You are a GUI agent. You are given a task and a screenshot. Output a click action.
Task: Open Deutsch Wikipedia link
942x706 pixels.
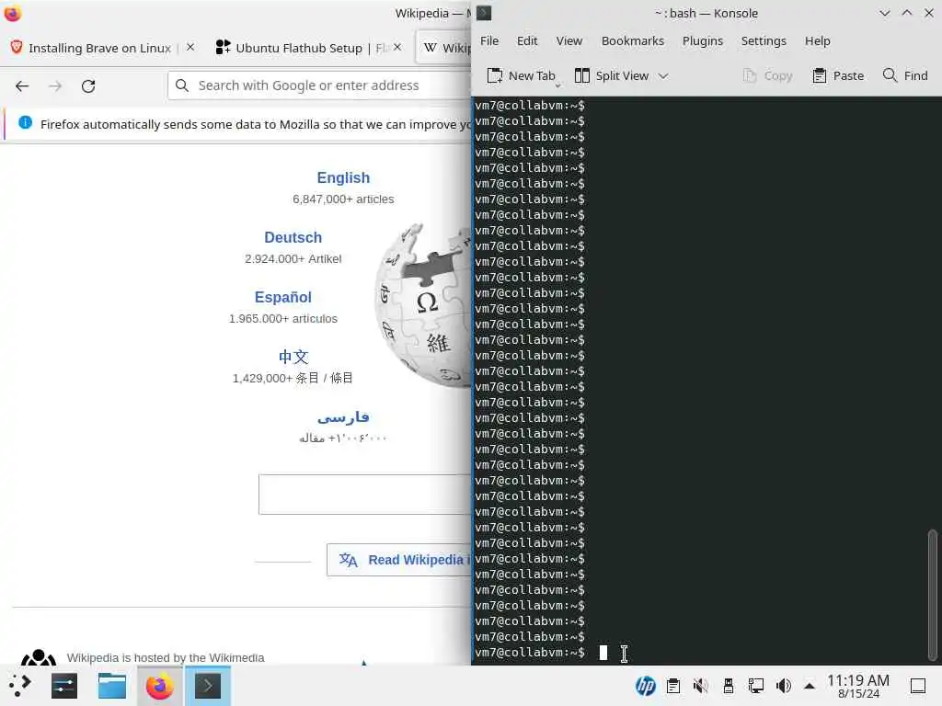pos(293,237)
